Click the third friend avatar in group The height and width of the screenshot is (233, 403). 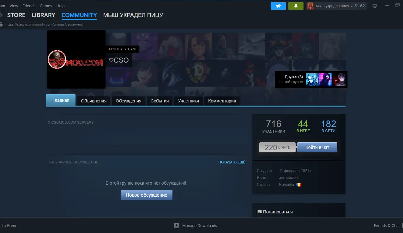340,80
